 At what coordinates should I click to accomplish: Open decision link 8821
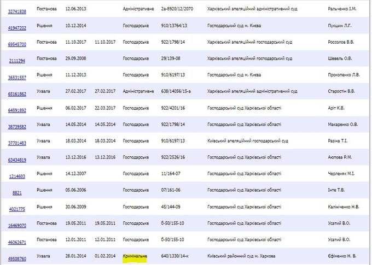[17, 193]
